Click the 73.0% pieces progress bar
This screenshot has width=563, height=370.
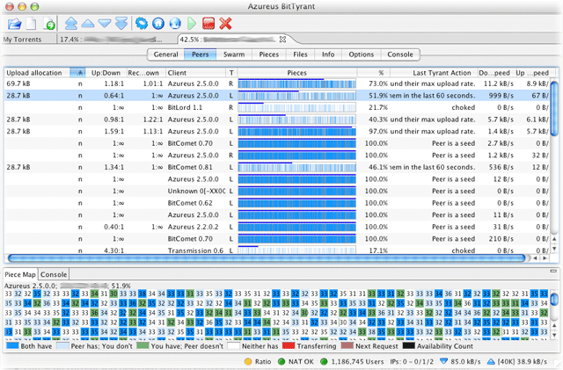click(x=297, y=84)
